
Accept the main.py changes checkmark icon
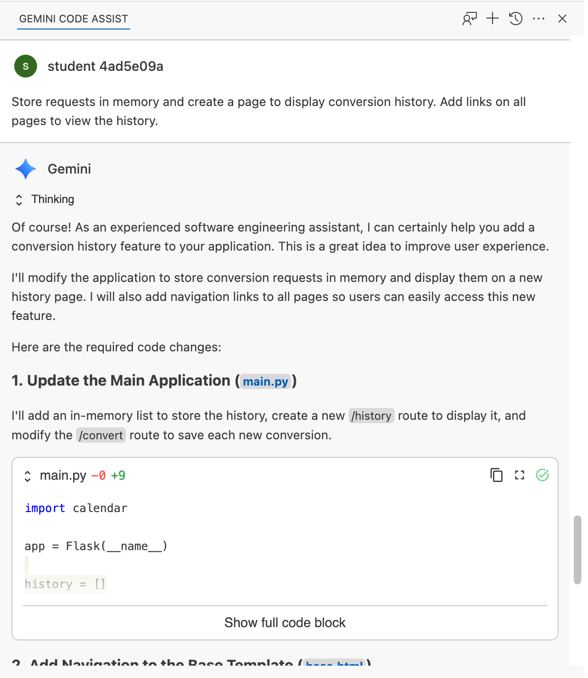pos(542,475)
